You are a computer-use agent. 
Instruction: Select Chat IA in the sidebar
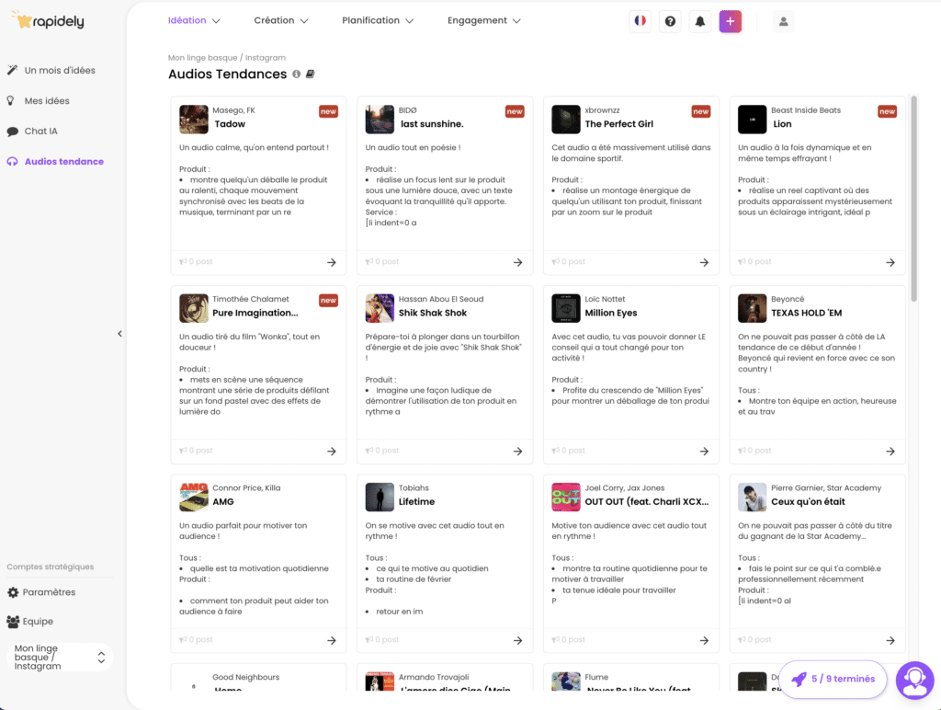pyautogui.click(x=40, y=132)
